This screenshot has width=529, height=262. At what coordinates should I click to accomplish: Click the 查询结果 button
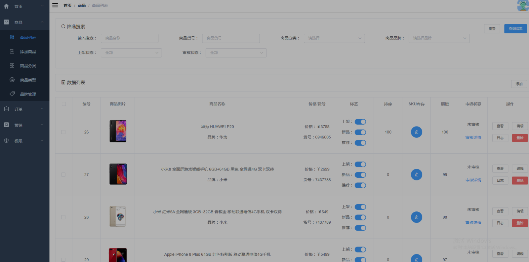pyautogui.click(x=515, y=29)
